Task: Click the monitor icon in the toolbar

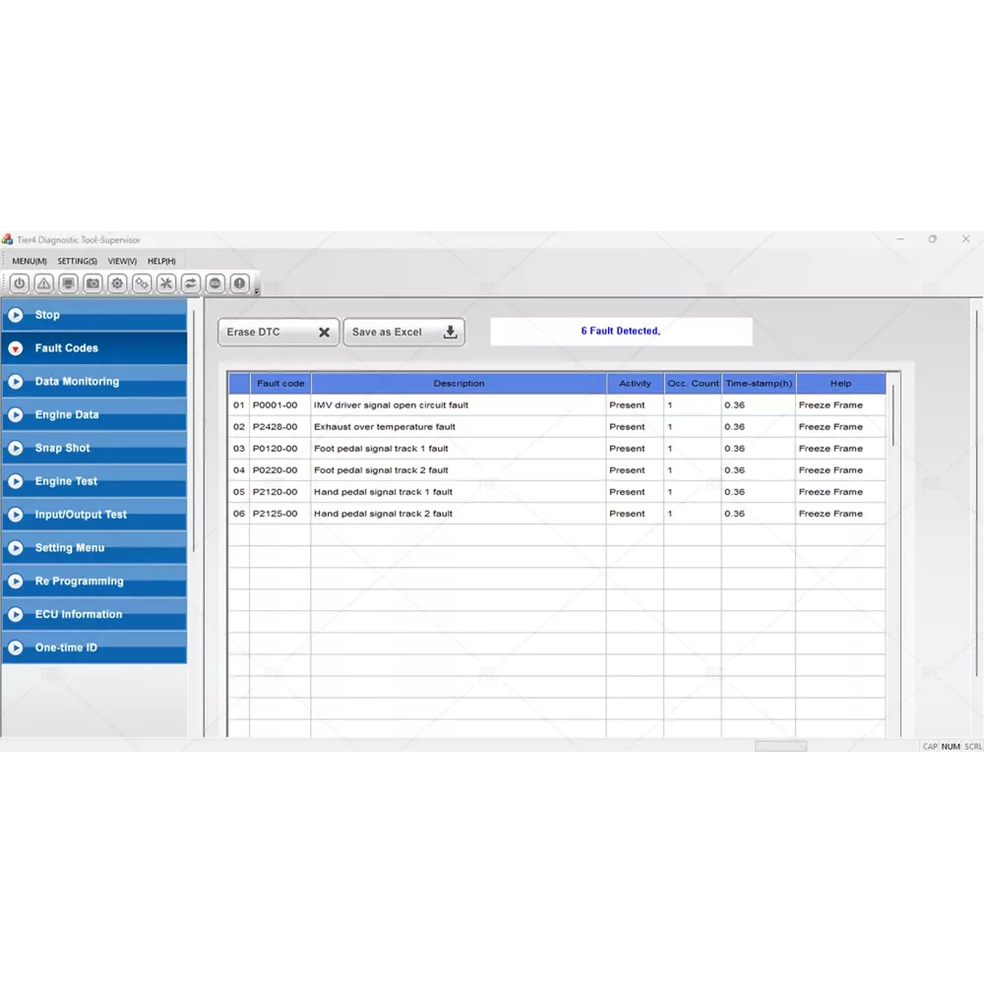Action: (x=69, y=283)
